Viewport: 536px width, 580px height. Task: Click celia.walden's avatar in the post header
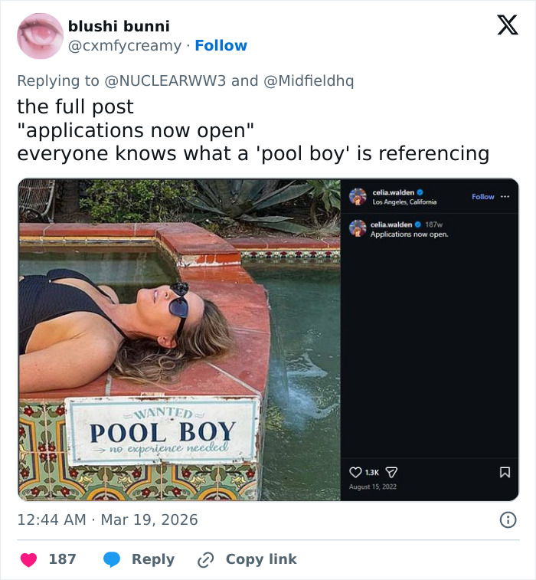358,197
